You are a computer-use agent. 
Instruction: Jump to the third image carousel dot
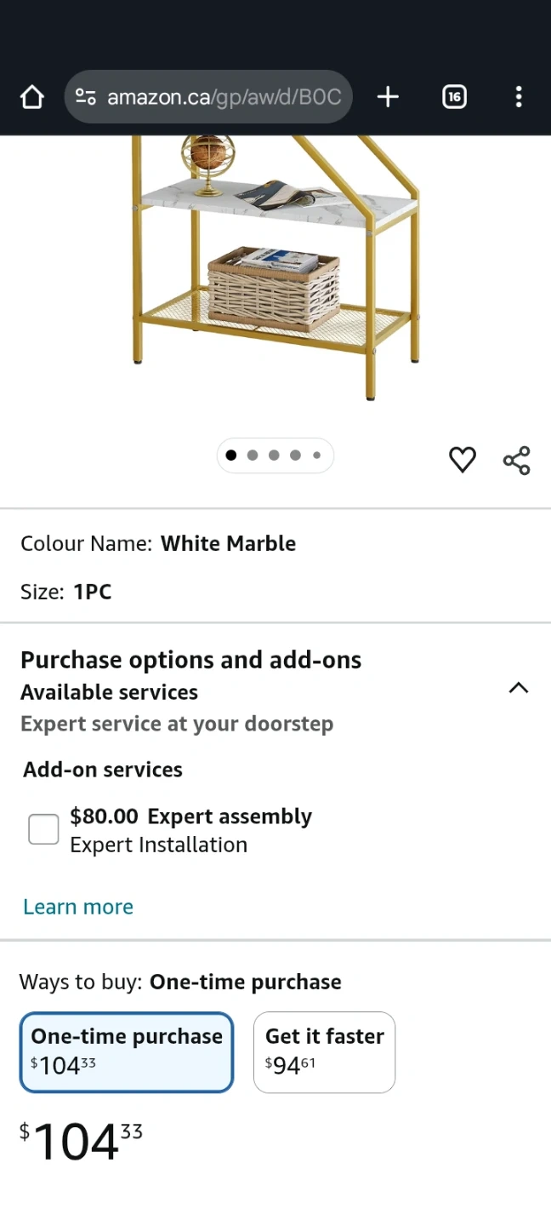click(x=274, y=455)
